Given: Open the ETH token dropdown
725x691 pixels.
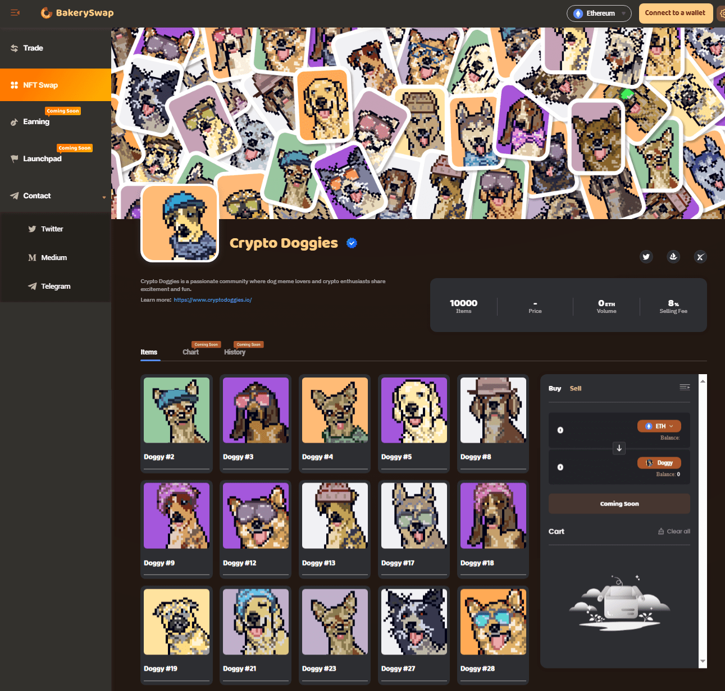Looking at the screenshot, I should pos(659,426).
